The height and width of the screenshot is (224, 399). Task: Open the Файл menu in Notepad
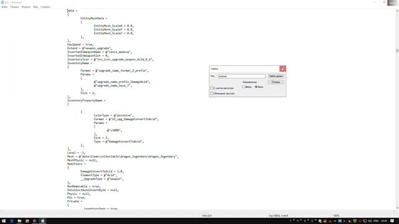4,7
